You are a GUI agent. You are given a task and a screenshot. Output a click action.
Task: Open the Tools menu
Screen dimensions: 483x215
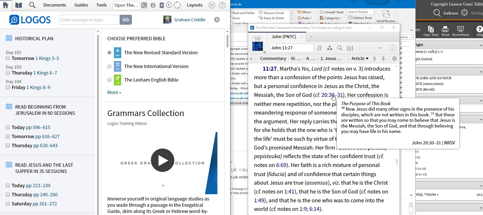click(101, 5)
